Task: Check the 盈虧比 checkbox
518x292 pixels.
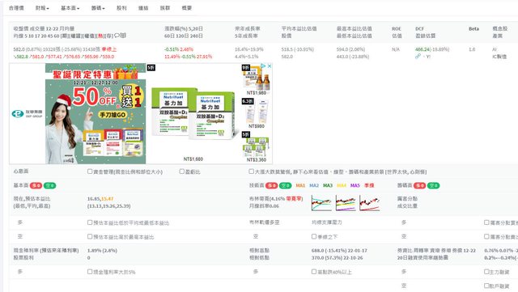Action: tap(181, 171)
